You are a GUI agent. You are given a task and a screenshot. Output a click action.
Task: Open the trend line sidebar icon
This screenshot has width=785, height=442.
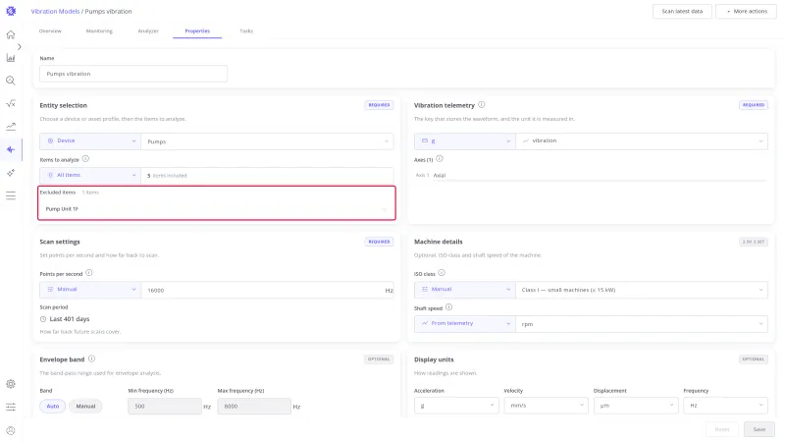tap(11, 127)
